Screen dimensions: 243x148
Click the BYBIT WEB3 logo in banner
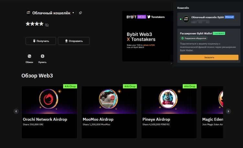click(x=136, y=17)
